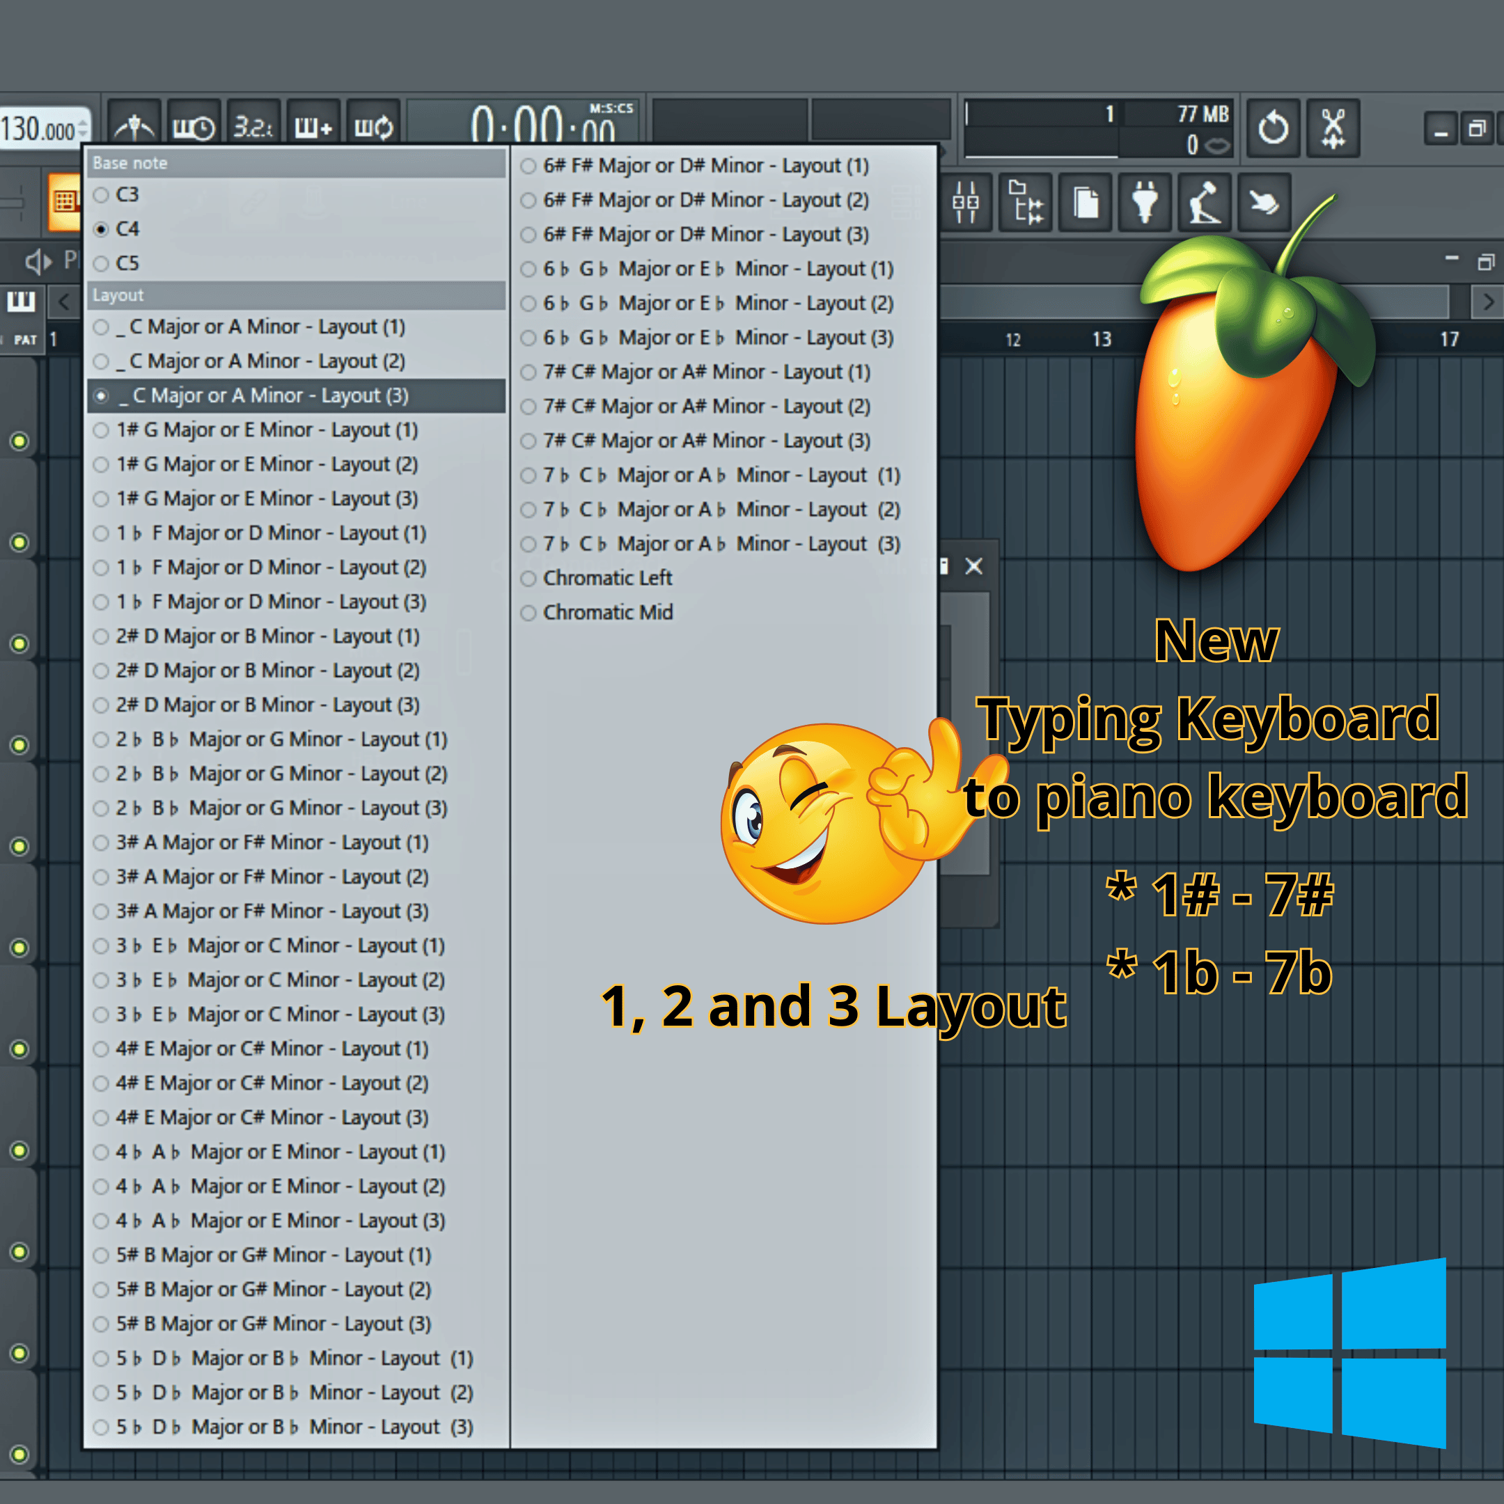Click the undo history circular arrow icon
The width and height of the screenshot is (1504, 1504).
[x=1274, y=127]
